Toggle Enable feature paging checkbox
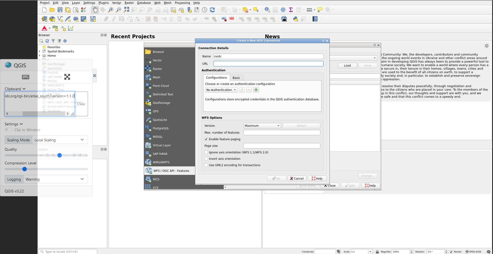The height and width of the screenshot is (254, 493). click(x=206, y=139)
